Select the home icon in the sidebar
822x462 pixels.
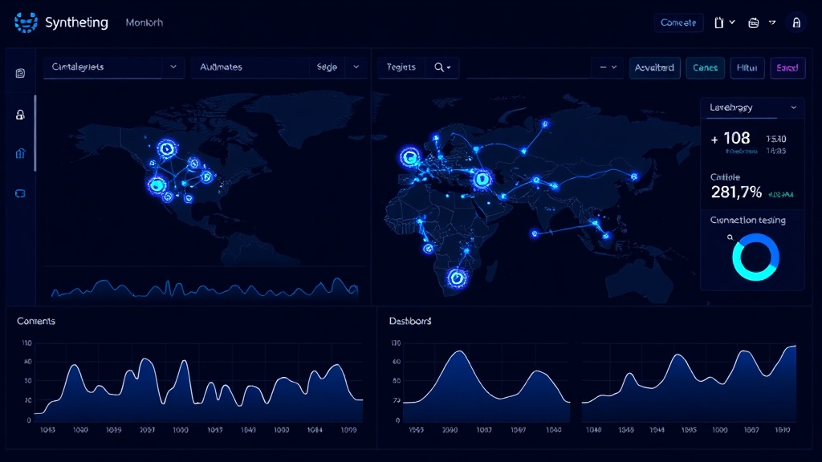[x=20, y=154]
